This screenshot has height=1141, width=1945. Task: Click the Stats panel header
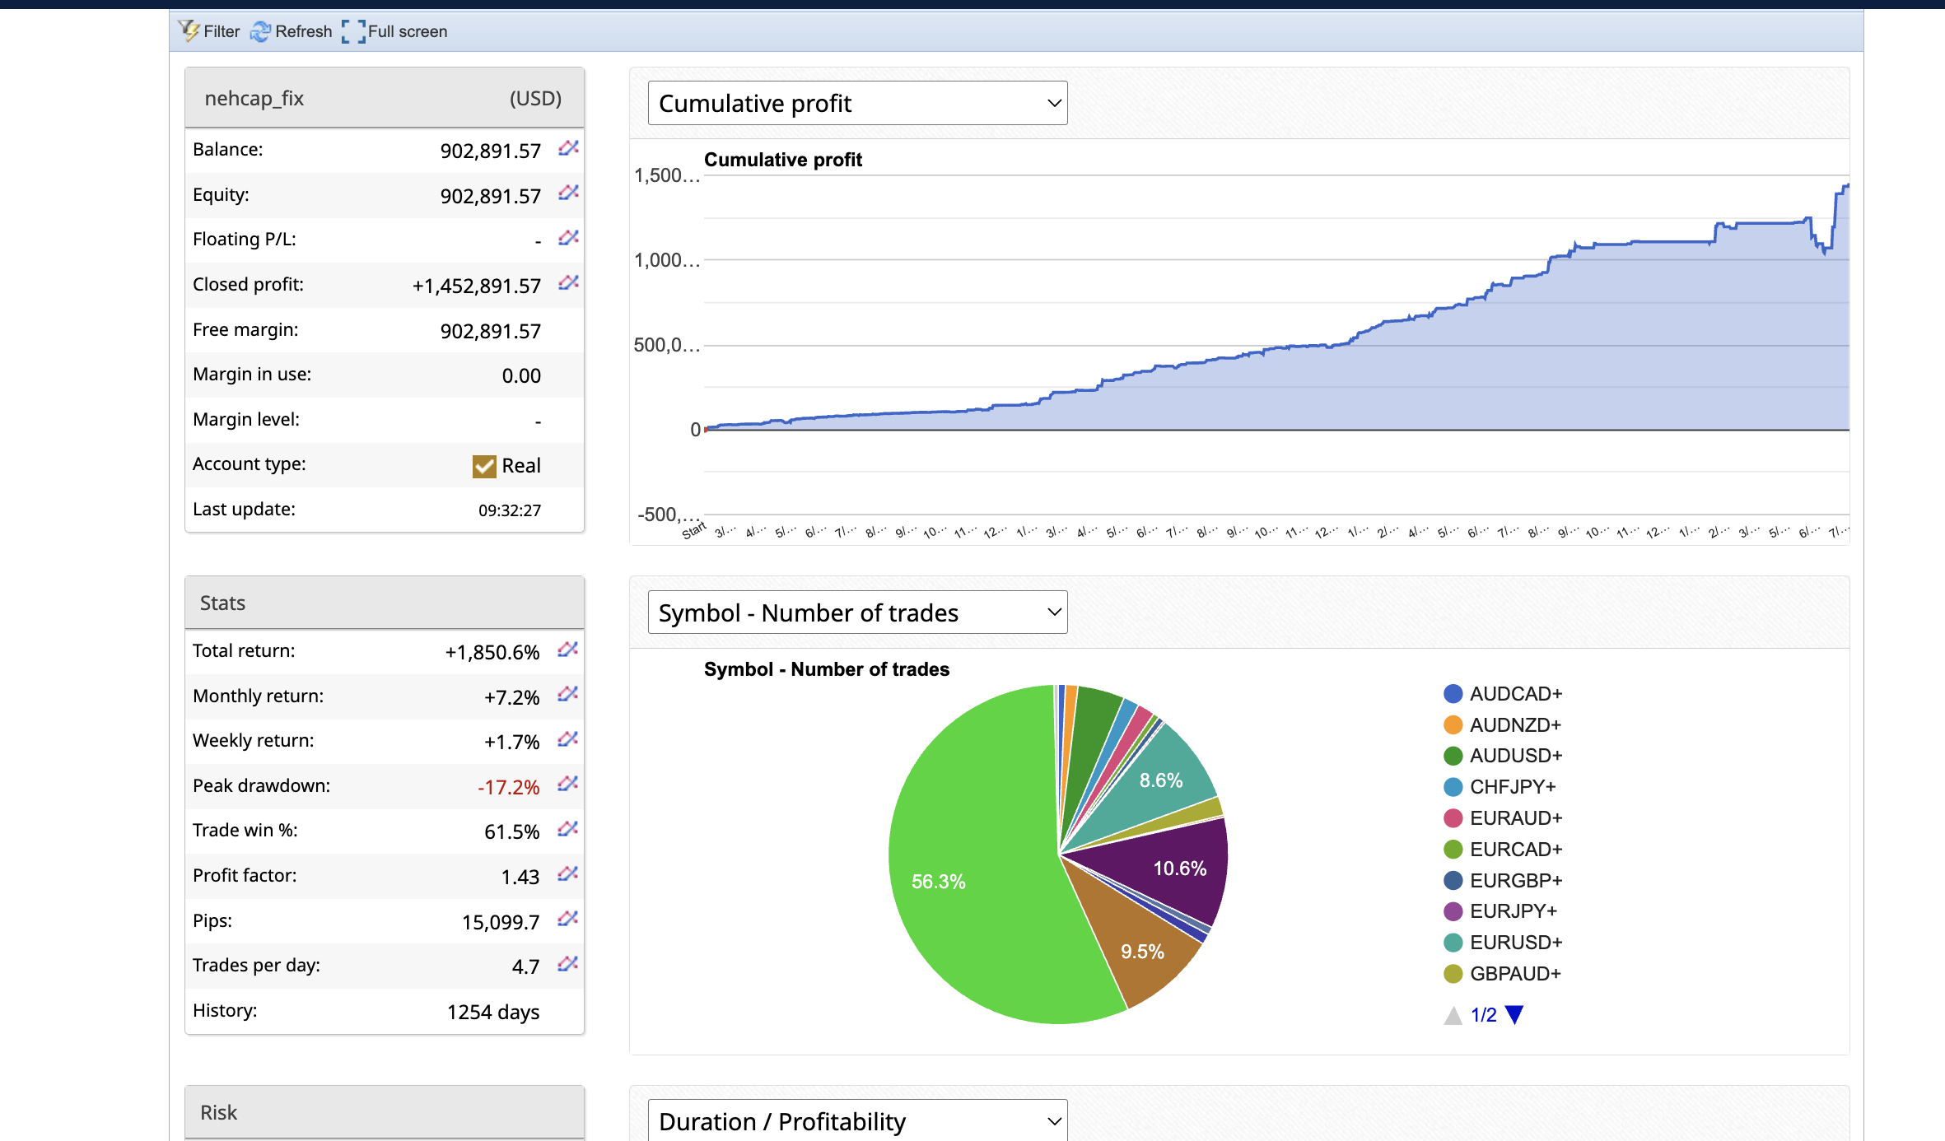tap(385, 603)
